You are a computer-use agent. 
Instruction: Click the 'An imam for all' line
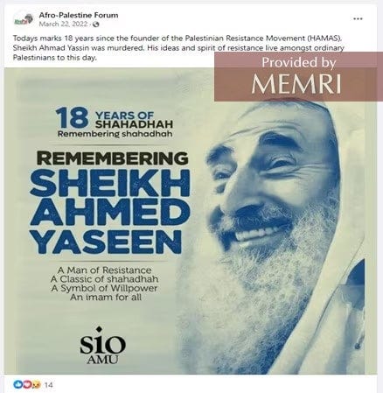point(106,298)
